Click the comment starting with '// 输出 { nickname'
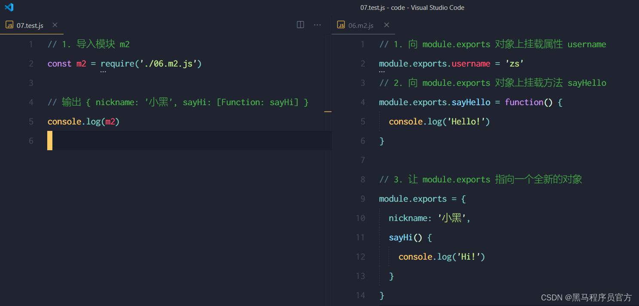 click(178, 102)
